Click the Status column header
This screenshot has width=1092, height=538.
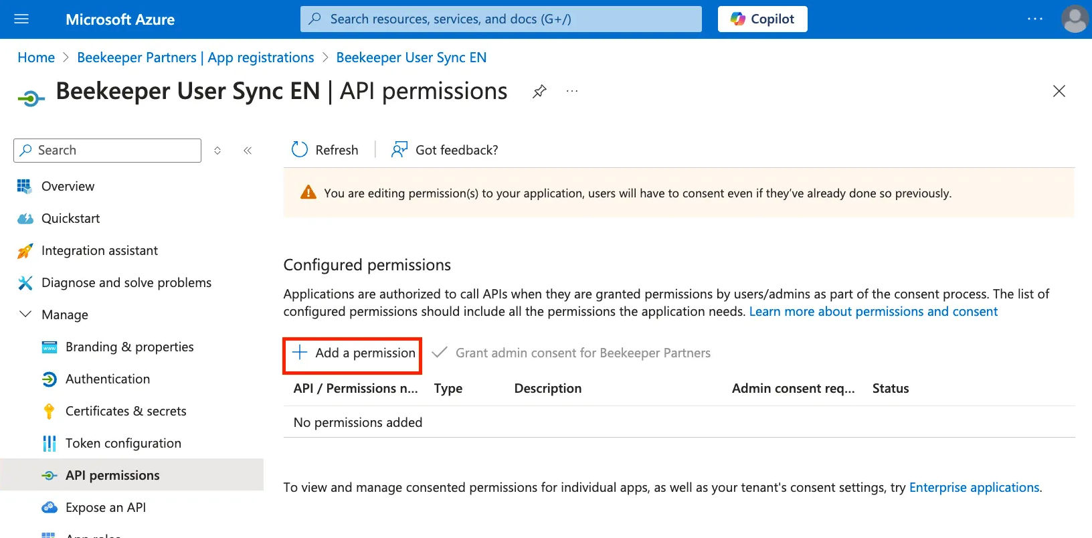[891, 389]
